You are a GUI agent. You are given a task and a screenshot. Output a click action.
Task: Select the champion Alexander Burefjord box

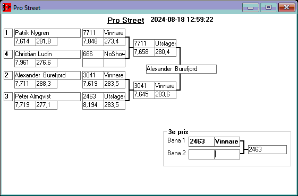click(181, 69)
